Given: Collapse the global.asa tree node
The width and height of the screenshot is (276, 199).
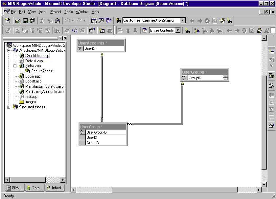Looking at the screenshot, I should pos(15,66).
